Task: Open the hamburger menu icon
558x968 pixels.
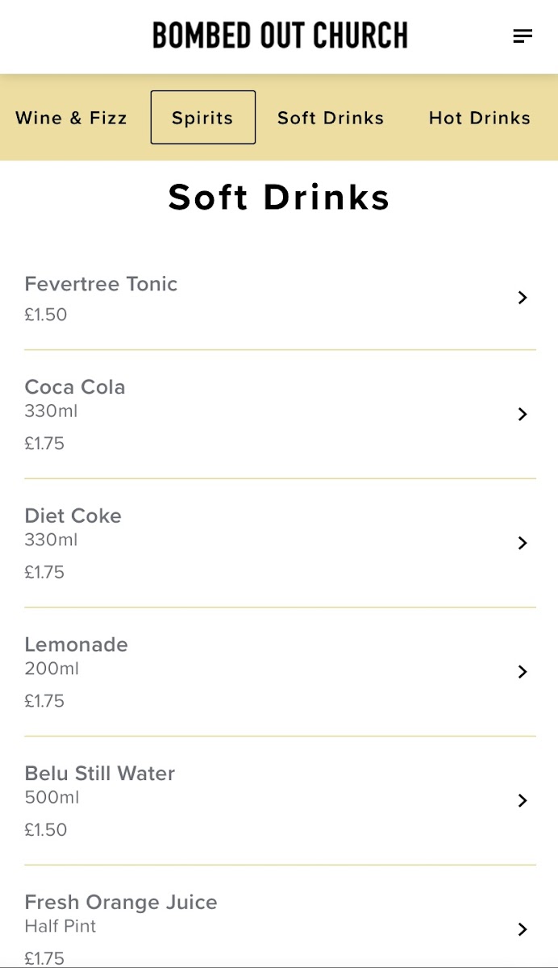Action: pos(523,35)
